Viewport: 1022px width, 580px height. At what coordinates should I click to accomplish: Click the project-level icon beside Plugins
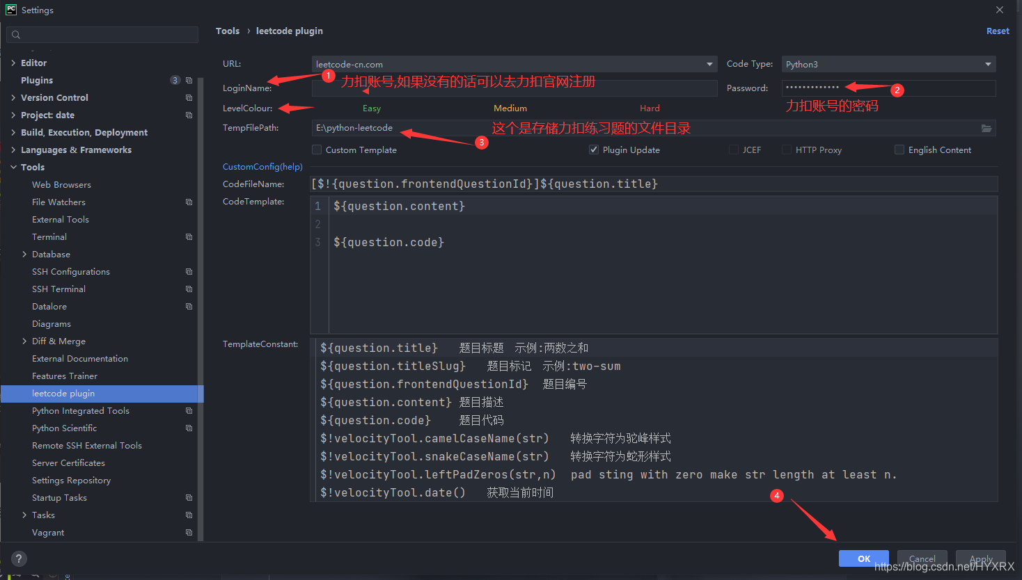[x=189, y=81]
